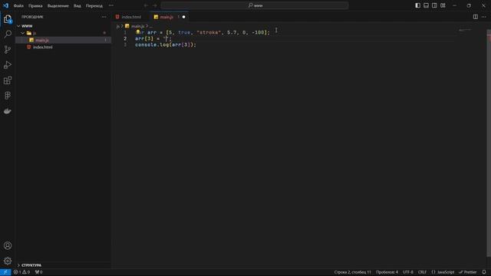Open the hidden menus ellipsis in menu bar
The image size is (491, 276).
(x=111, y=5)
